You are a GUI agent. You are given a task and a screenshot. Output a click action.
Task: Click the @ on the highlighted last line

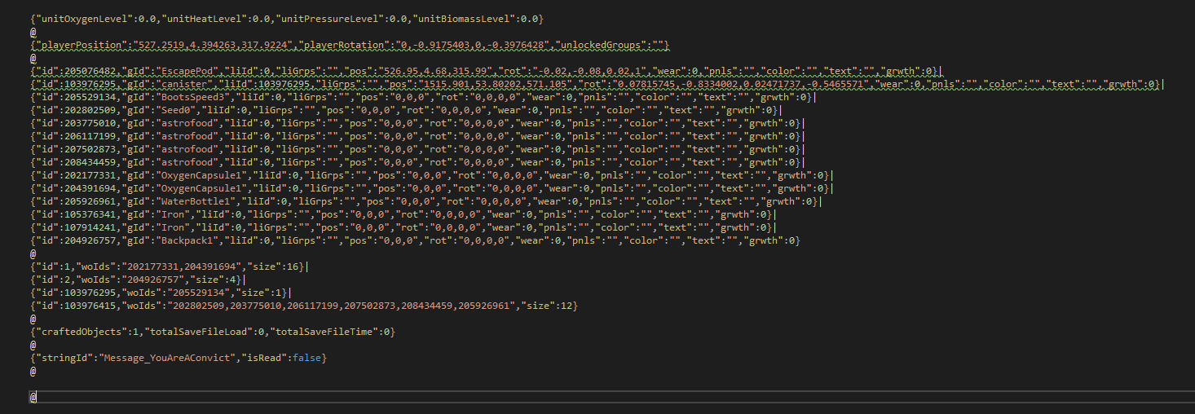(33, 397)
